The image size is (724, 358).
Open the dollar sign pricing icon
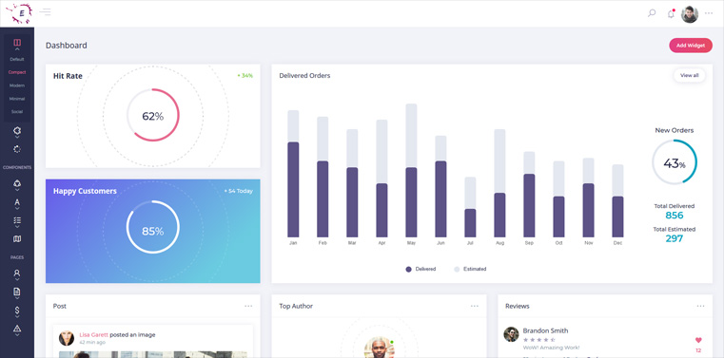pyautogui.click(x=17, y=311)
